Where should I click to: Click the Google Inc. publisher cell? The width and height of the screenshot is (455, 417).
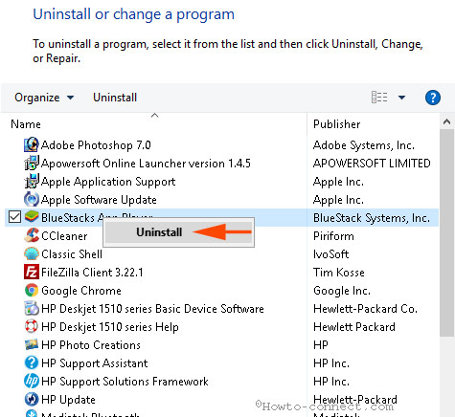pos(342,291)
